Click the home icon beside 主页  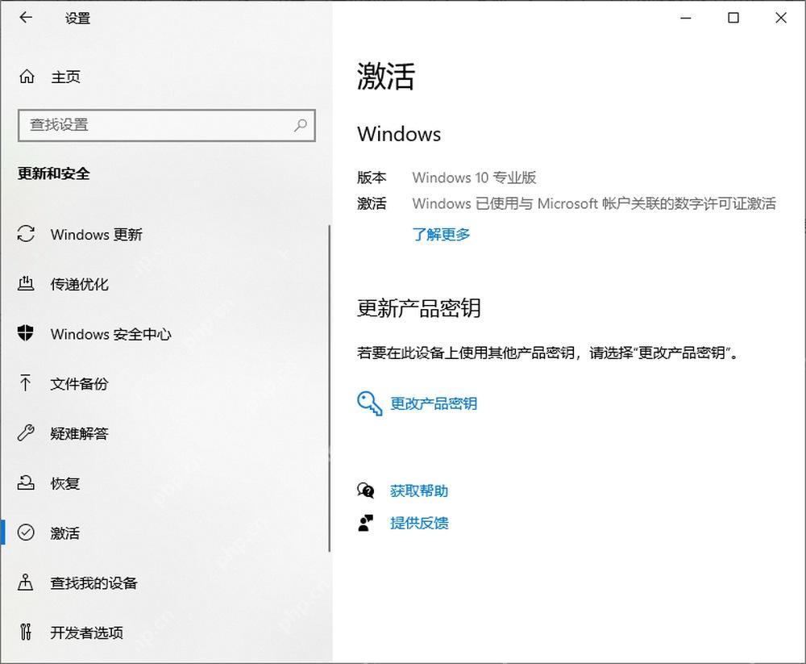tap(27, 77)
